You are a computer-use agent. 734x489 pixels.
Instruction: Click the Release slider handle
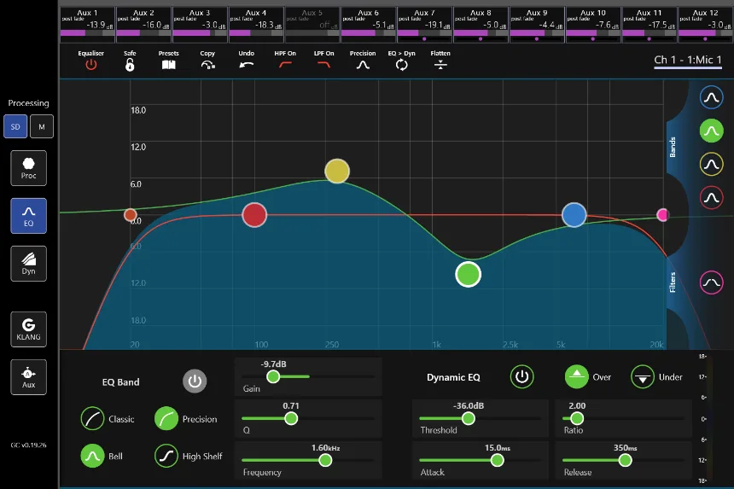click(x=625, y=461)
